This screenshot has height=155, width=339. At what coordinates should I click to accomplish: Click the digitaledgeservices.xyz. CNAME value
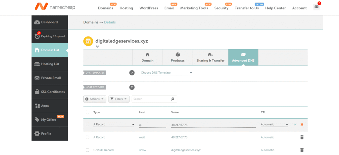tap(186, 150)
